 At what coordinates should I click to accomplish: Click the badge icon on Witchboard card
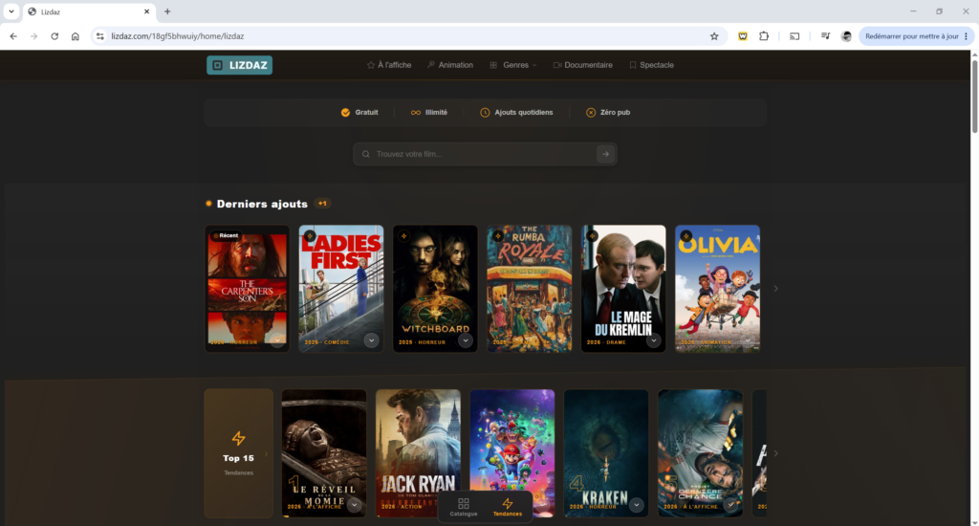[404, 236]
